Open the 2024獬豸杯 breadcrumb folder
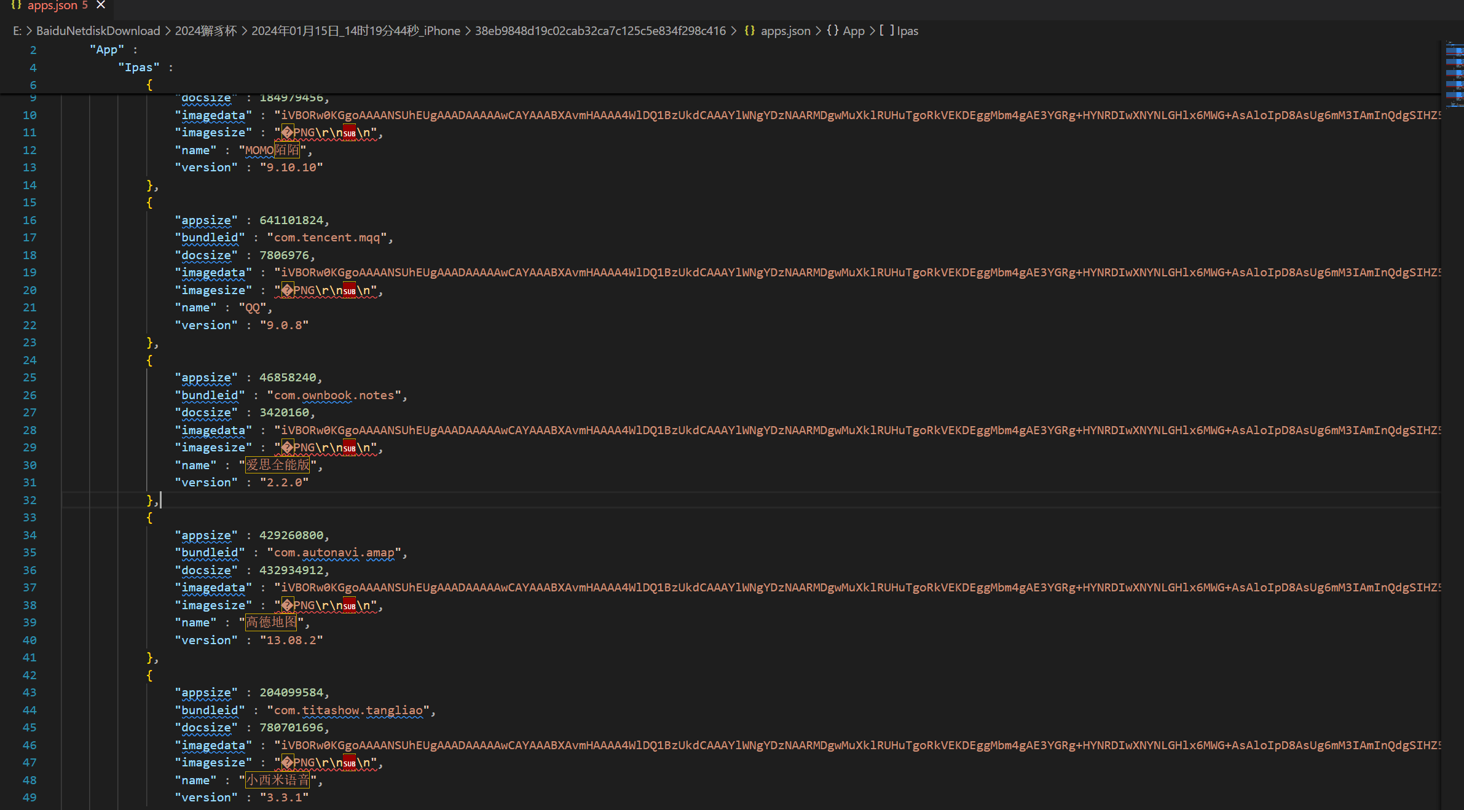 pos(205,31)
